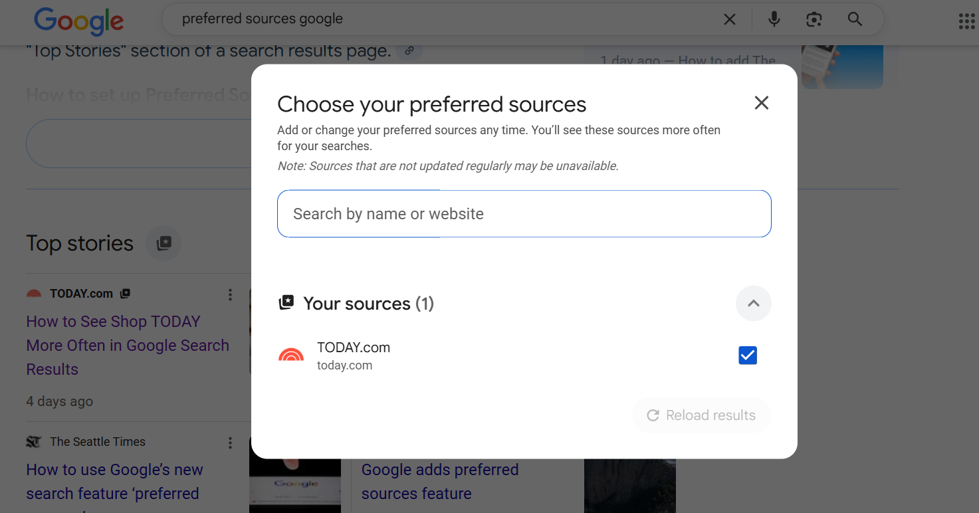Image resolution: width=979 pixels, height=513 pixels.
Task: Start voice search with microphone icon
Action: (x=774, y=20)
